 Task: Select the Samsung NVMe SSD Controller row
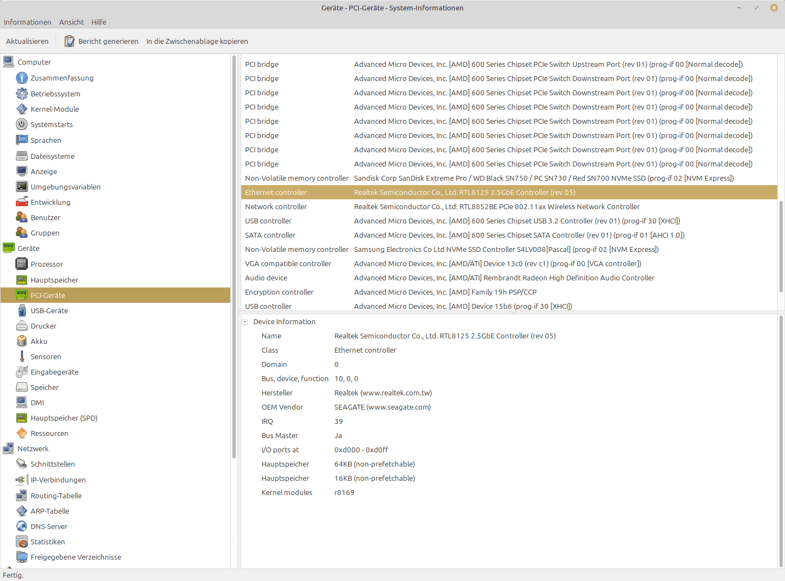(x=509, y=249)
